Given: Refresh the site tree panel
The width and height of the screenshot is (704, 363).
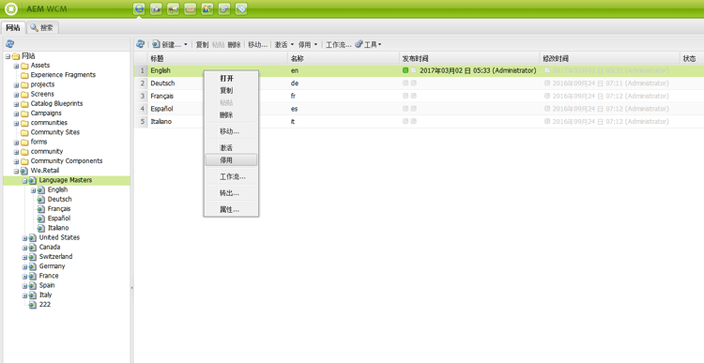Looking at the screenshot, I should pyautogui.click(x=10, y=44).
